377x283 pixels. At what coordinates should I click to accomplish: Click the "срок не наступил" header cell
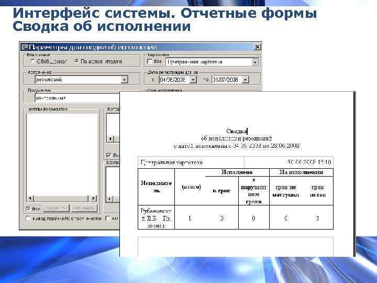click(286, 191)
